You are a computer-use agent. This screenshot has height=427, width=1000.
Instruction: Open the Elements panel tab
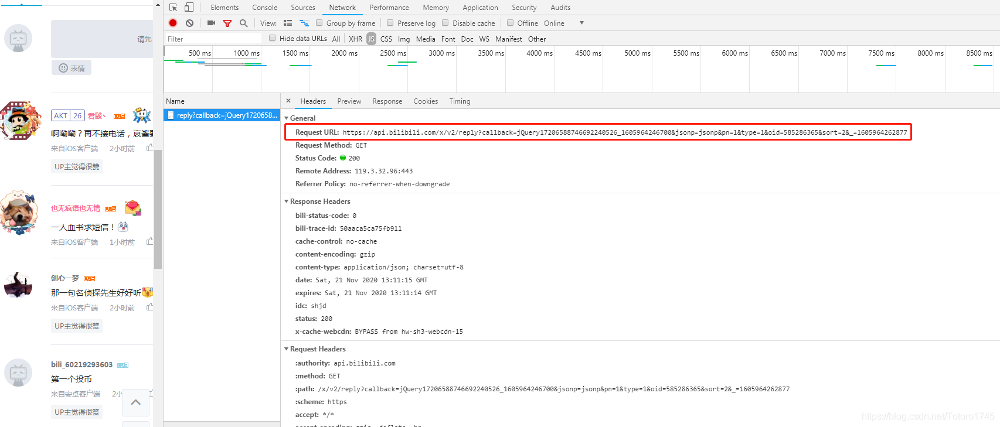225,8
